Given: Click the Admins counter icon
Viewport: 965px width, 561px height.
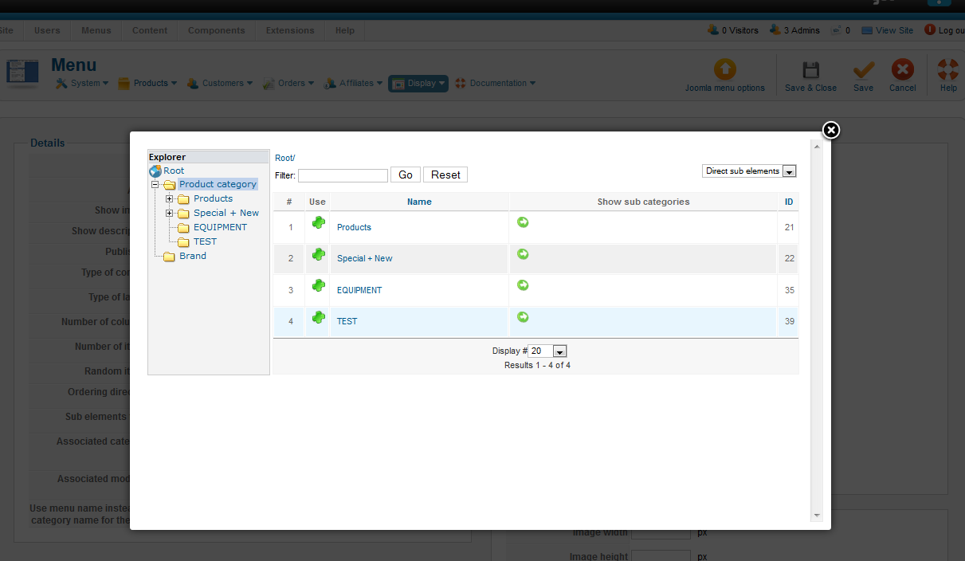Looking at the screenshot, I should coord(775,30).
